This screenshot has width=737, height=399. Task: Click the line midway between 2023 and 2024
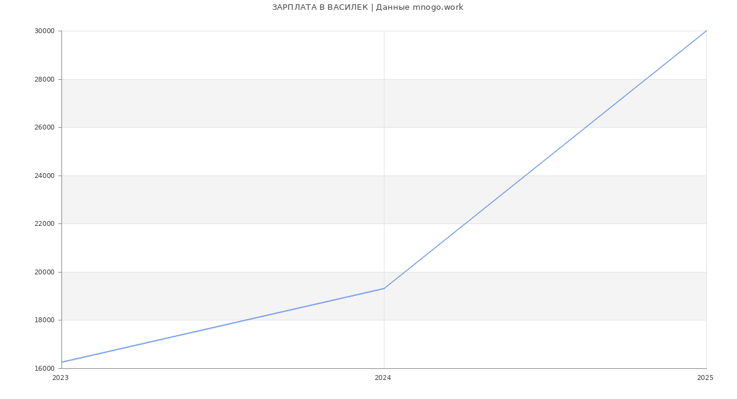point(223,325)
